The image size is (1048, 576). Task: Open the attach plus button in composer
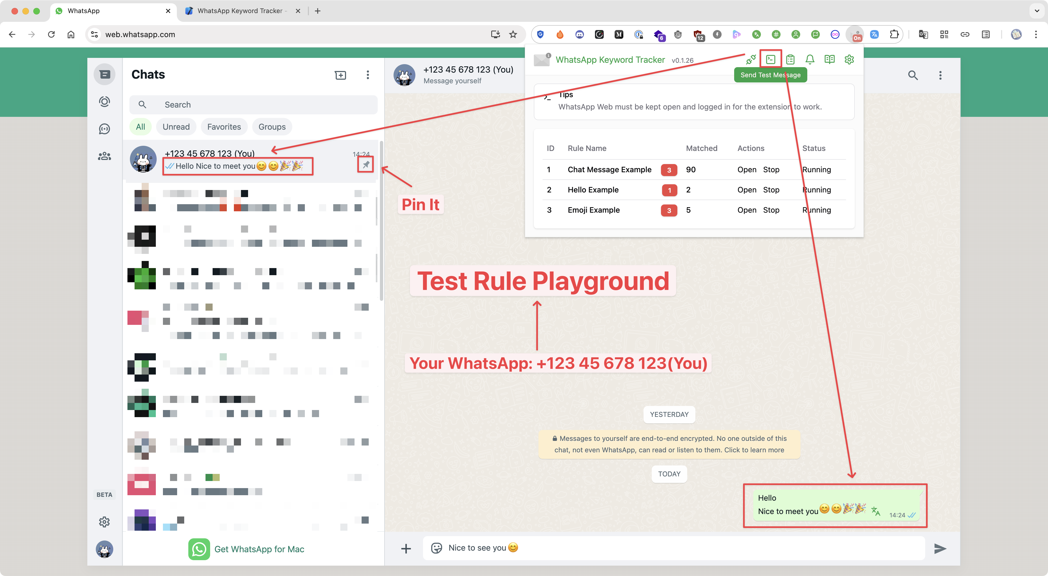pyautogui.click(x=406, y=548)
